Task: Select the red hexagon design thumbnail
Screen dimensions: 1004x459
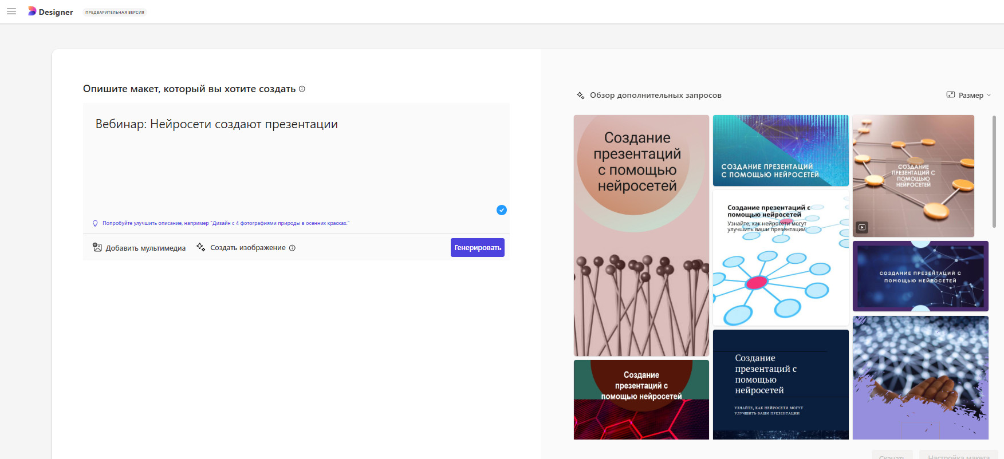Action: (x=641, y=399)
